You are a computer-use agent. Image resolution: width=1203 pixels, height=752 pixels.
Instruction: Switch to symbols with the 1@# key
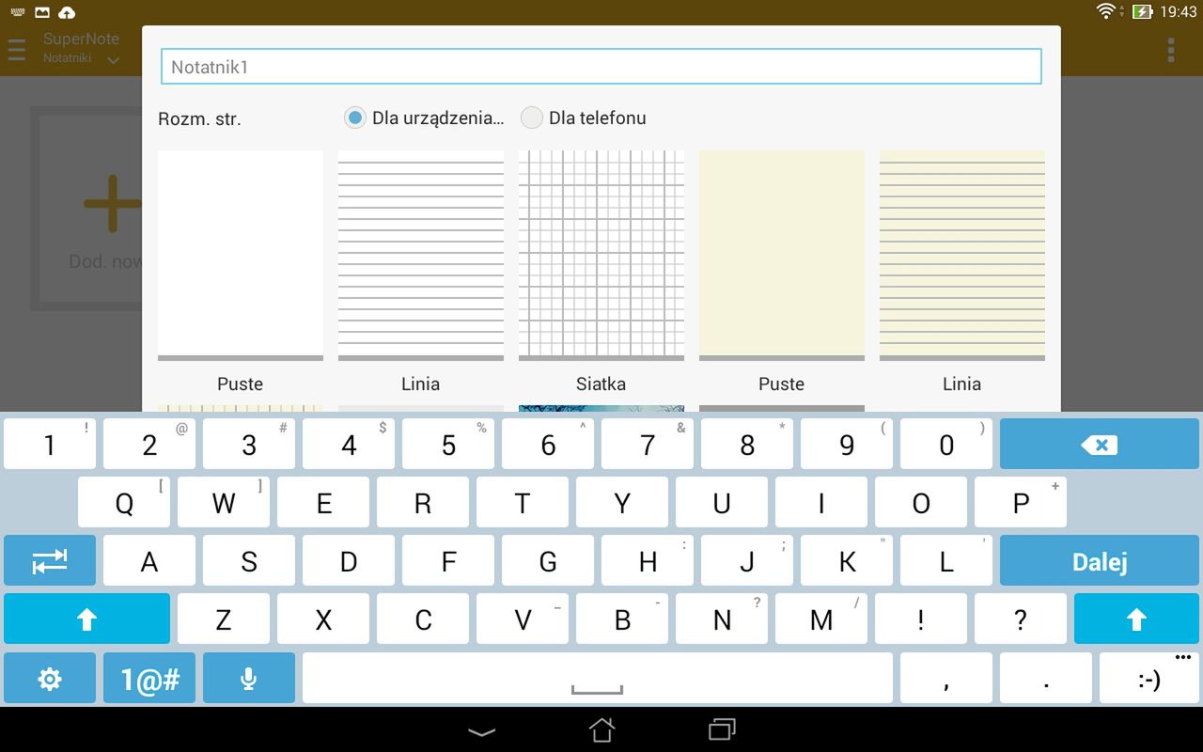click(149, 679)
